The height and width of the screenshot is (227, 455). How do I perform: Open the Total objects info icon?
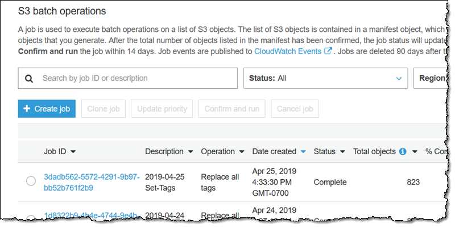(403, 151)
